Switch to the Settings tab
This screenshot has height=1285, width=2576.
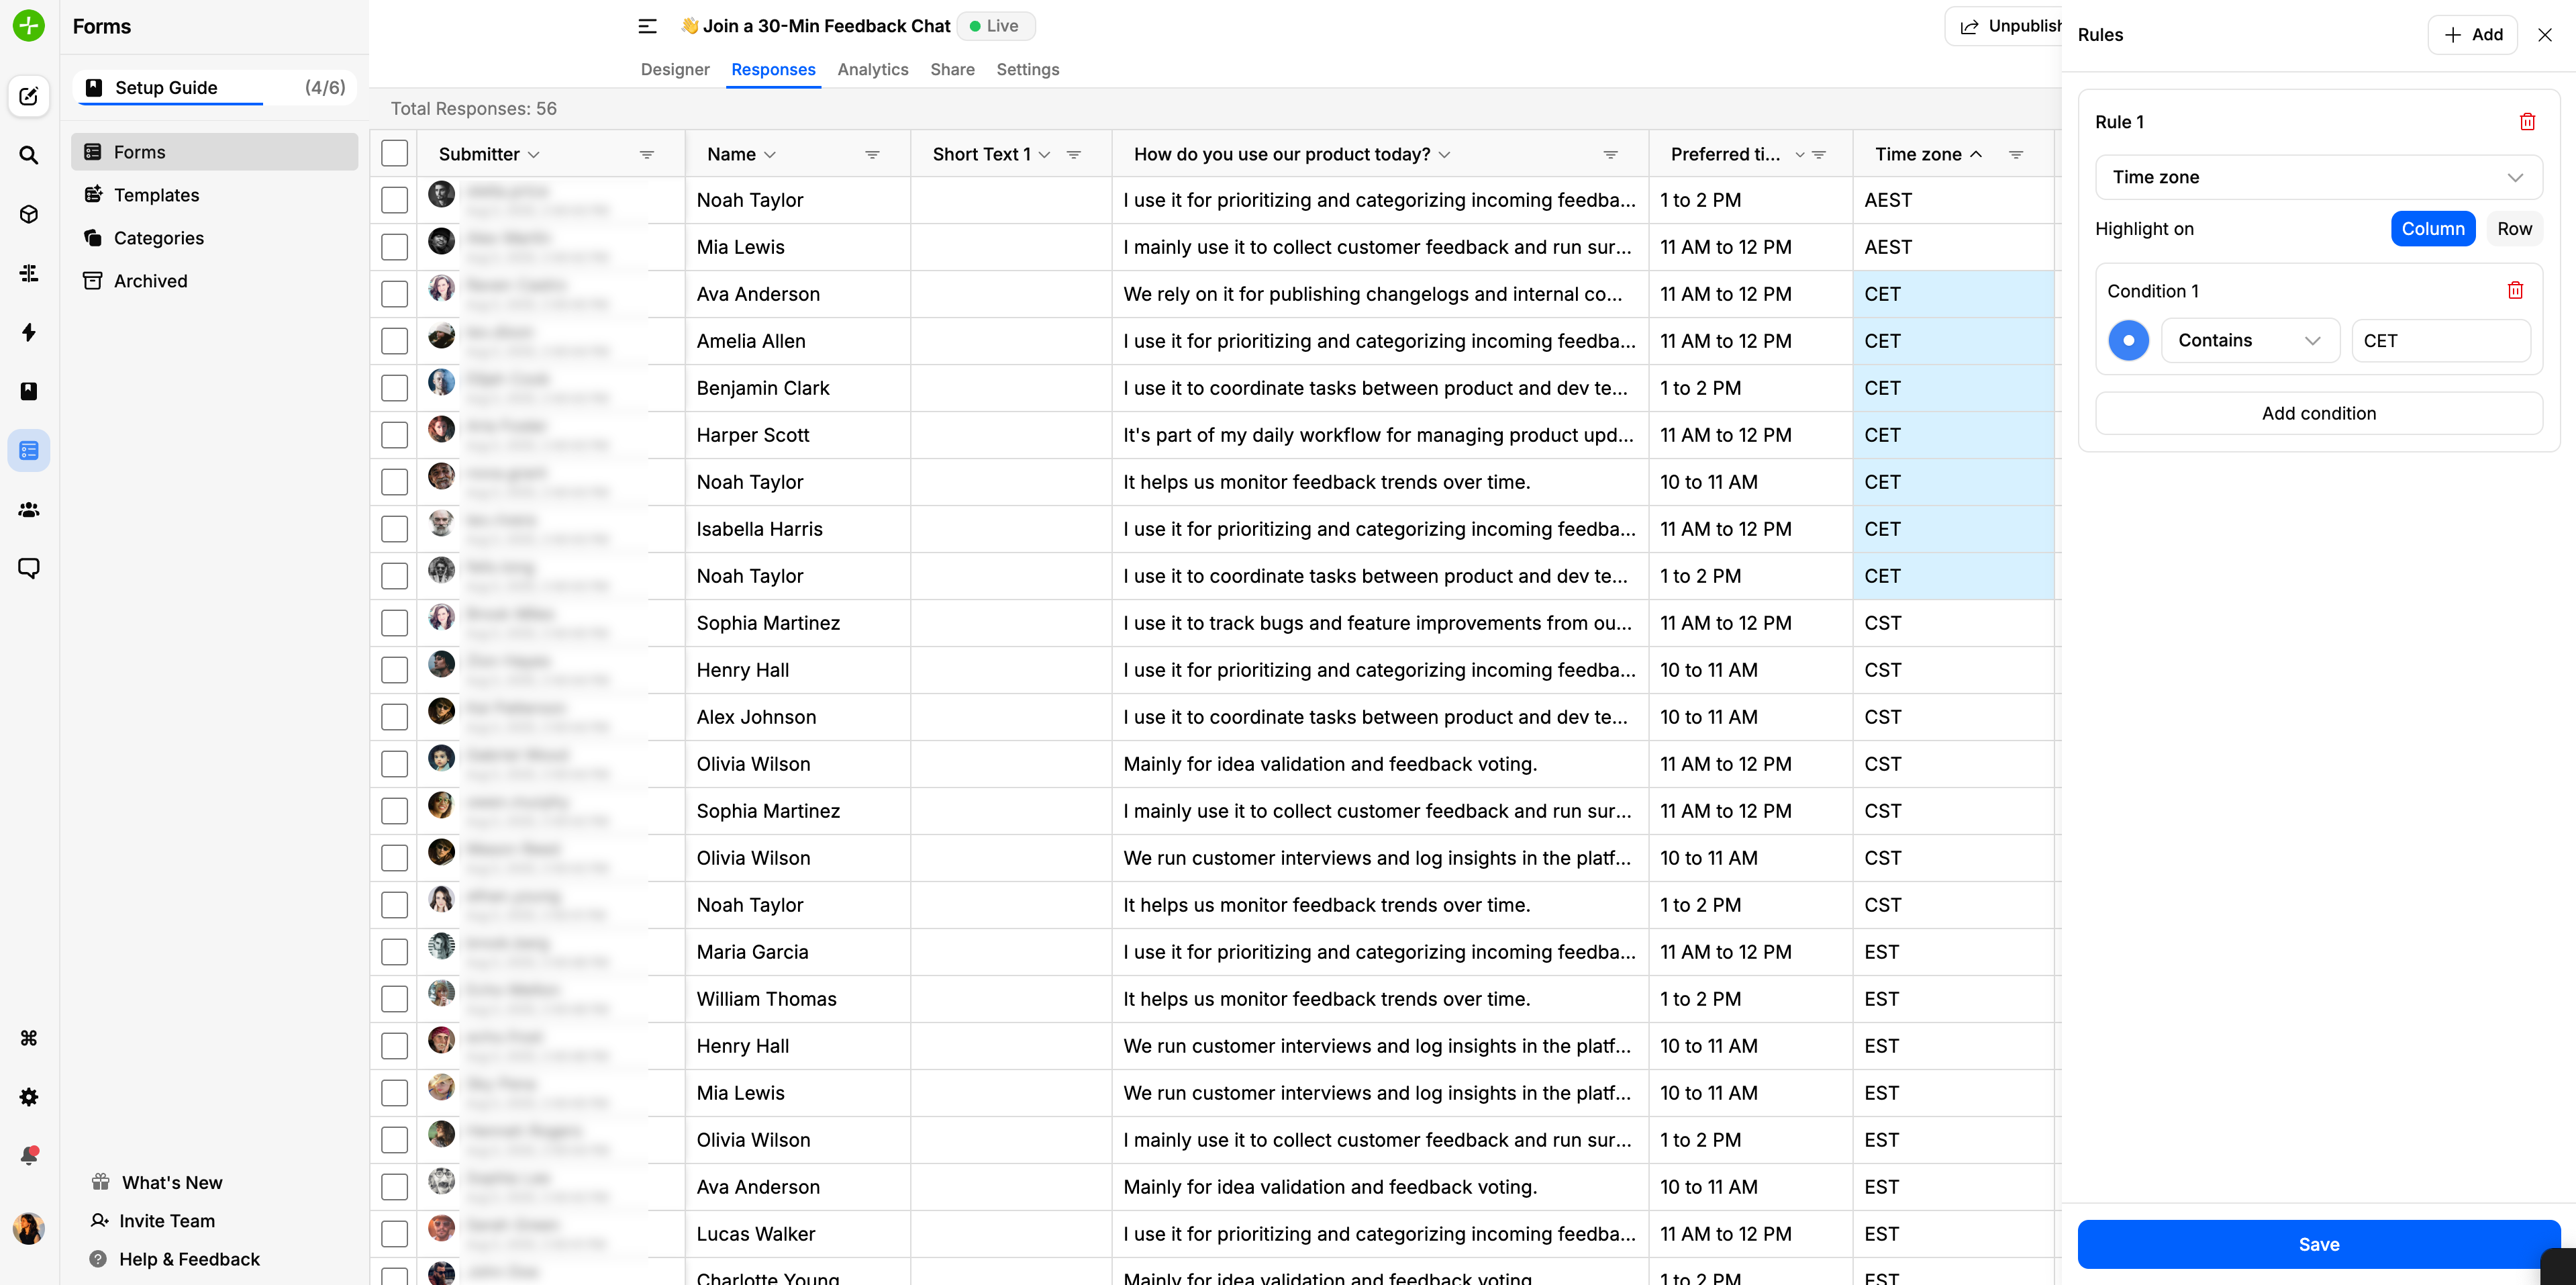(1027, 70)
